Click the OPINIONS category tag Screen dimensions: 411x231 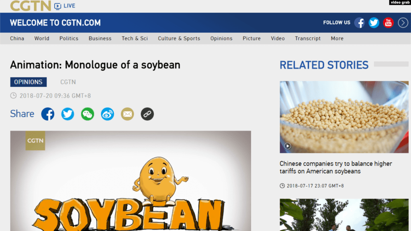(x=28, y=82)
